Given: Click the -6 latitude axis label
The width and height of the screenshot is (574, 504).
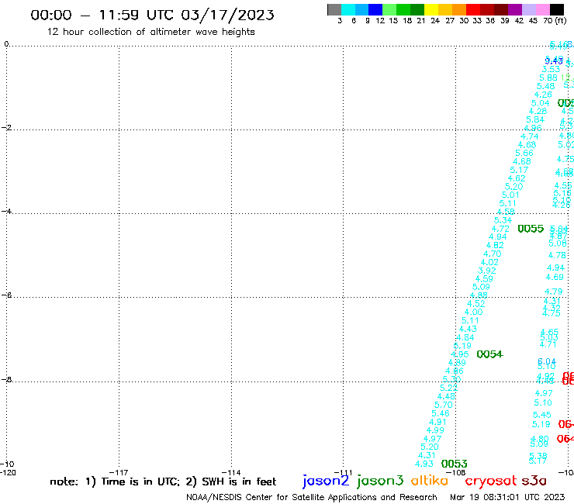Looking at the screenshot, I should 6,295.
